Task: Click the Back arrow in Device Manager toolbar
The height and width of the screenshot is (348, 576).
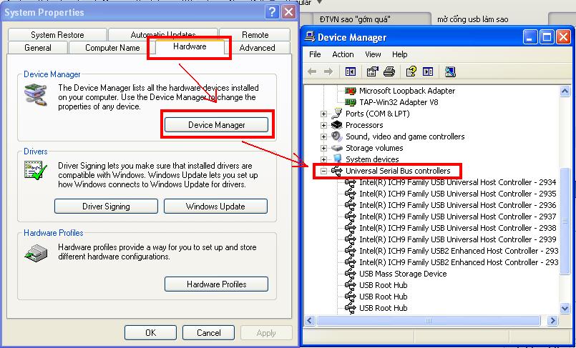Action: coord(312,71)
